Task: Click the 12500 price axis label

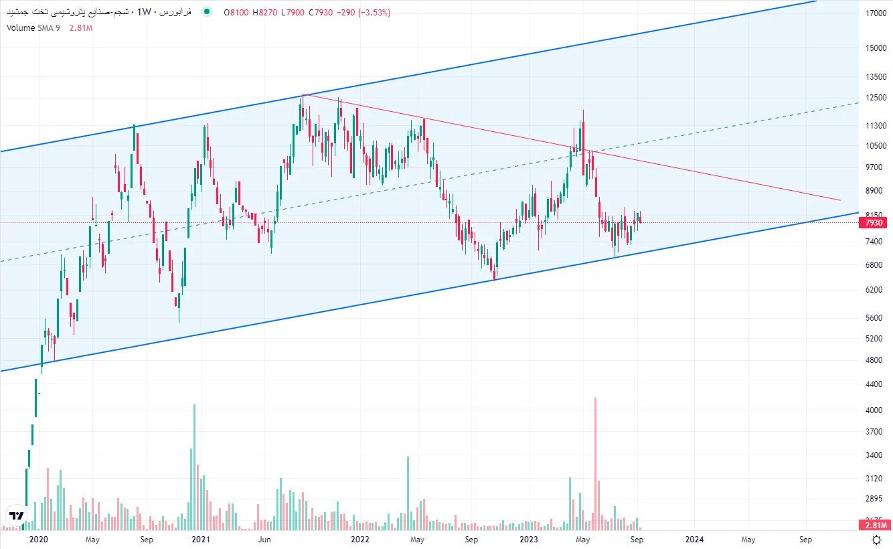Action: (x=876, y=98)
